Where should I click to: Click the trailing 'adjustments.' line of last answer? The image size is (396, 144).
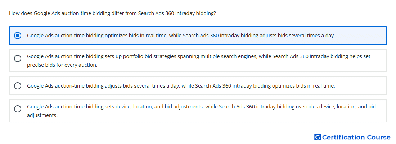42,116
